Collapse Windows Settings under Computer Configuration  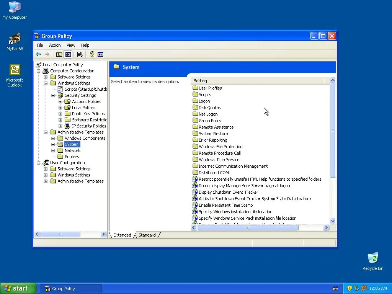click(46, 83)
